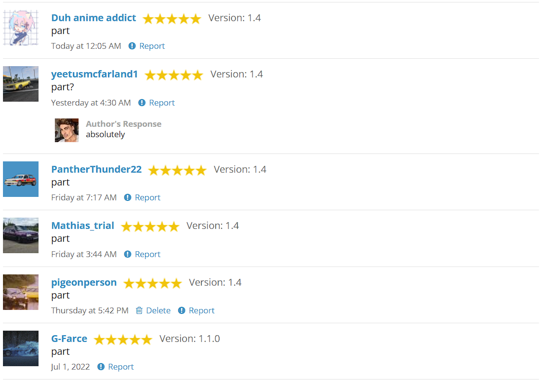540x381 pixels.
Task: Click report icon on PantherThunder22's review
Action: [128, 197]
